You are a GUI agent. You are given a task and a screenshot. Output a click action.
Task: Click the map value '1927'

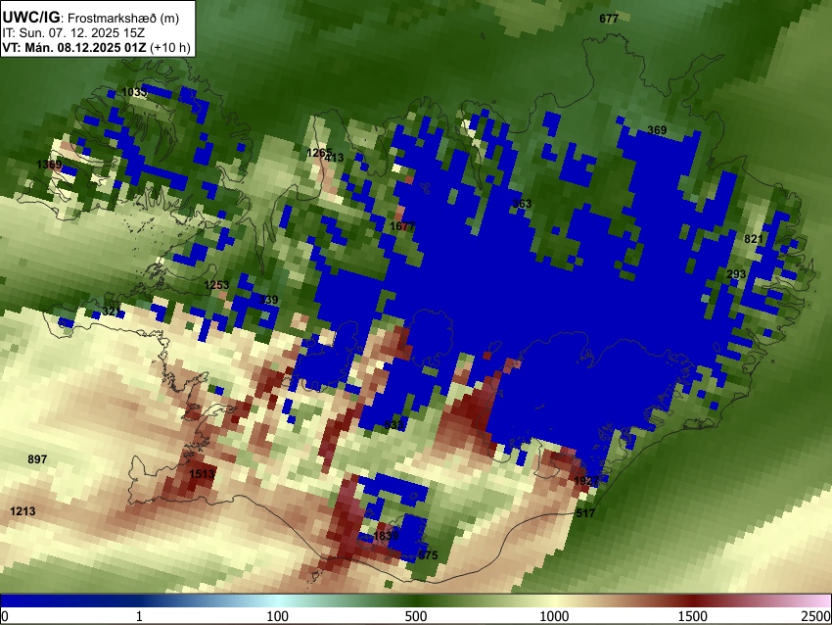[x=586, y=481]
